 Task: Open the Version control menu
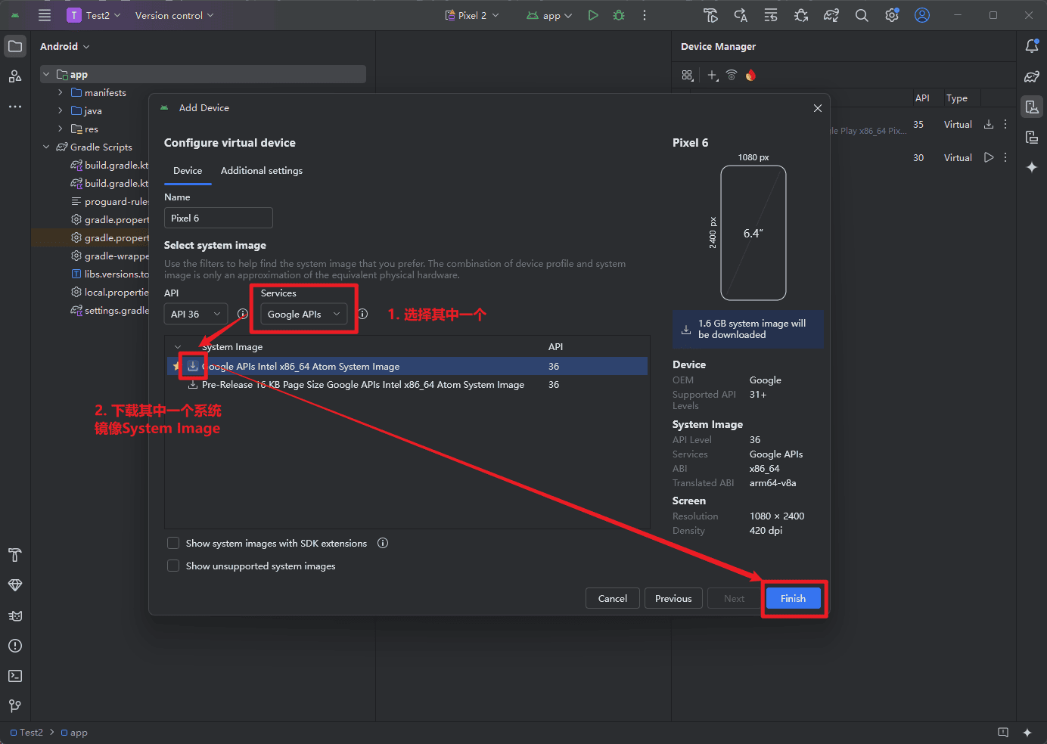point(174,15)
